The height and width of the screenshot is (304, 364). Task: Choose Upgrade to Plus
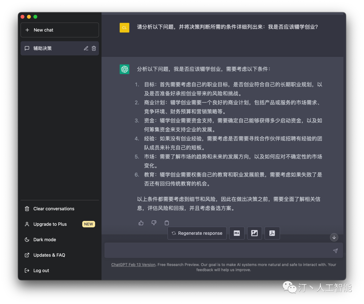point(60,224)
